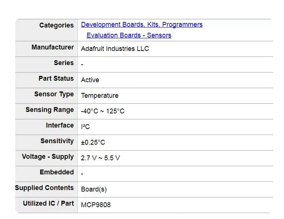Viewport: 284px width, 219px height.
Task: Select the Manufacturer row label
Action: (53, 47)
